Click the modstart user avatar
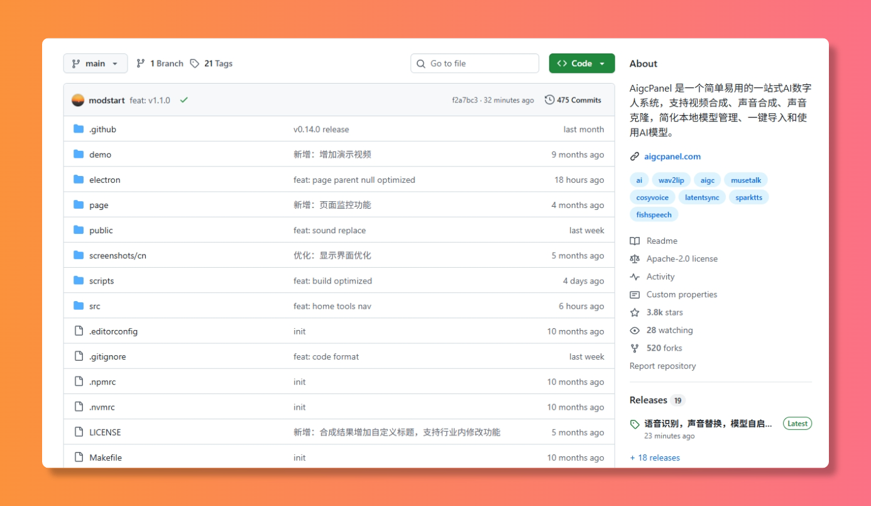 click(x=78, y=100)
